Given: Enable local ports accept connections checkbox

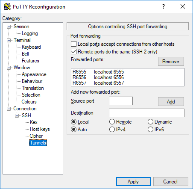Looking at the screenshot, I should click(73, 44).
